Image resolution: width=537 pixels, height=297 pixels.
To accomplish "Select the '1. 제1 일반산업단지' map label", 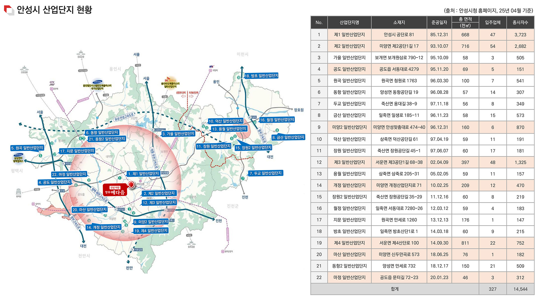I will [143, 174].
